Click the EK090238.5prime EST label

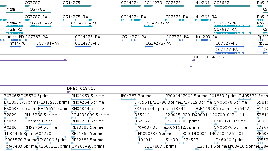(155, 134)
